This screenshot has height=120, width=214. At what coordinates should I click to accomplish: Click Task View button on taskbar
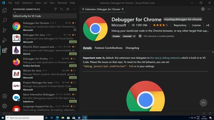(x=52, y=118)
